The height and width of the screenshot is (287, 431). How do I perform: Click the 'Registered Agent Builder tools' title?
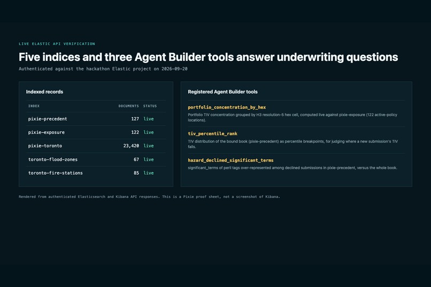click(x=222, y=92)
